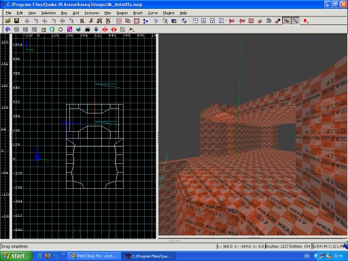Toggle Don't Select Curved Brushes
The image size is (348, 261).
tap(242, 21)
